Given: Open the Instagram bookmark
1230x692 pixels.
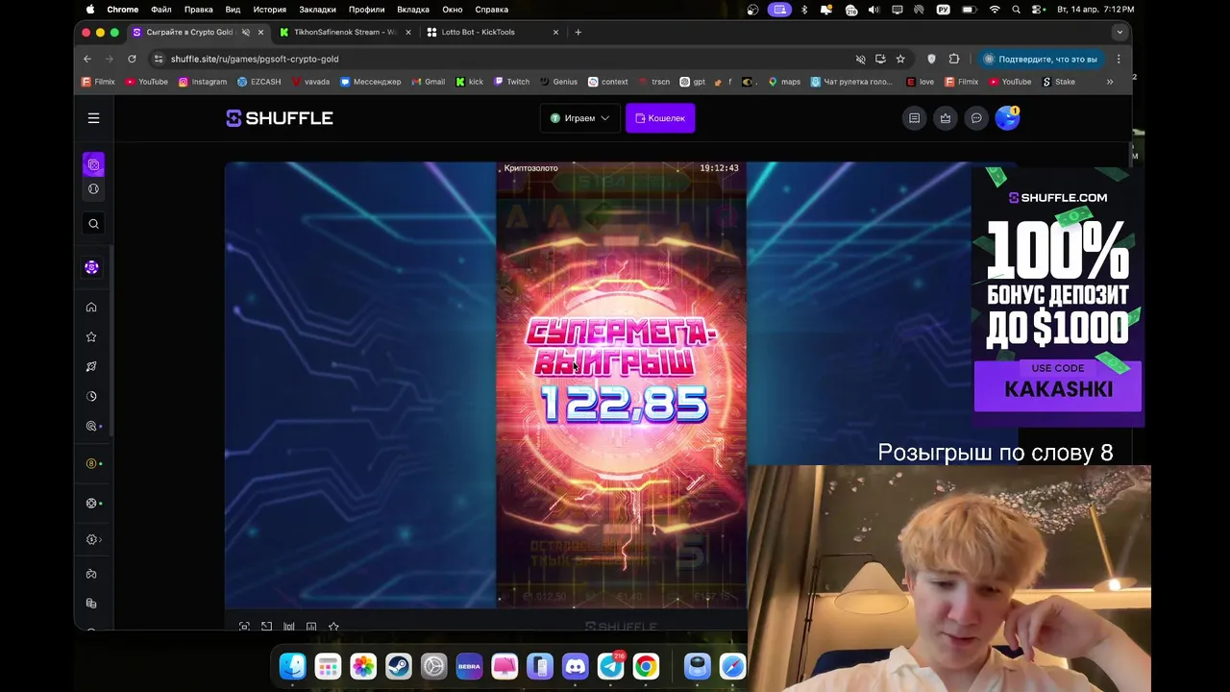Looking at the screenshot, I should pyautogui.click(x=203, y=82).
